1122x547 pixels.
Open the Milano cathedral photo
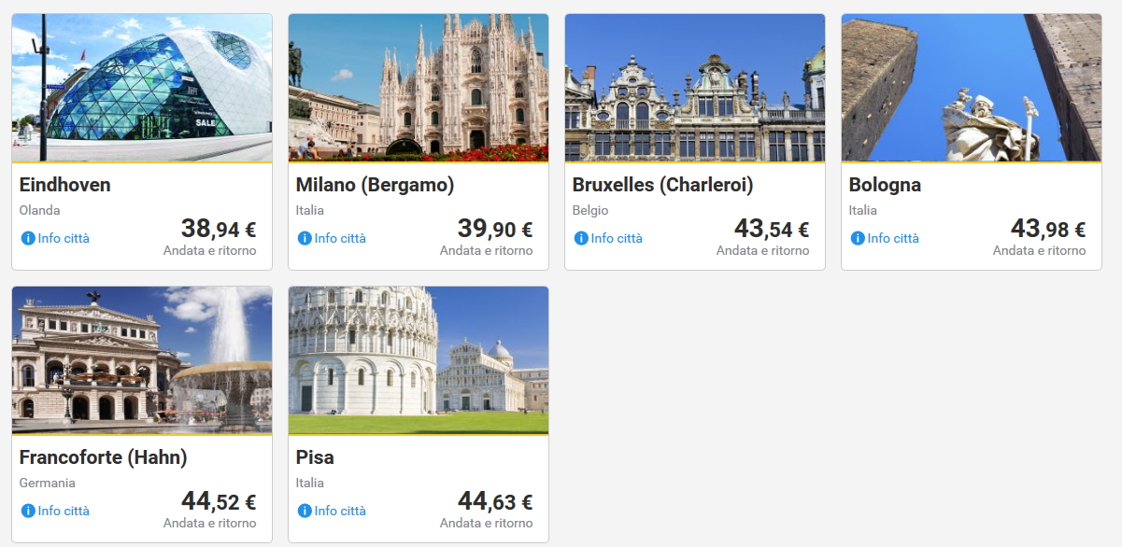(x=419, y=88)
